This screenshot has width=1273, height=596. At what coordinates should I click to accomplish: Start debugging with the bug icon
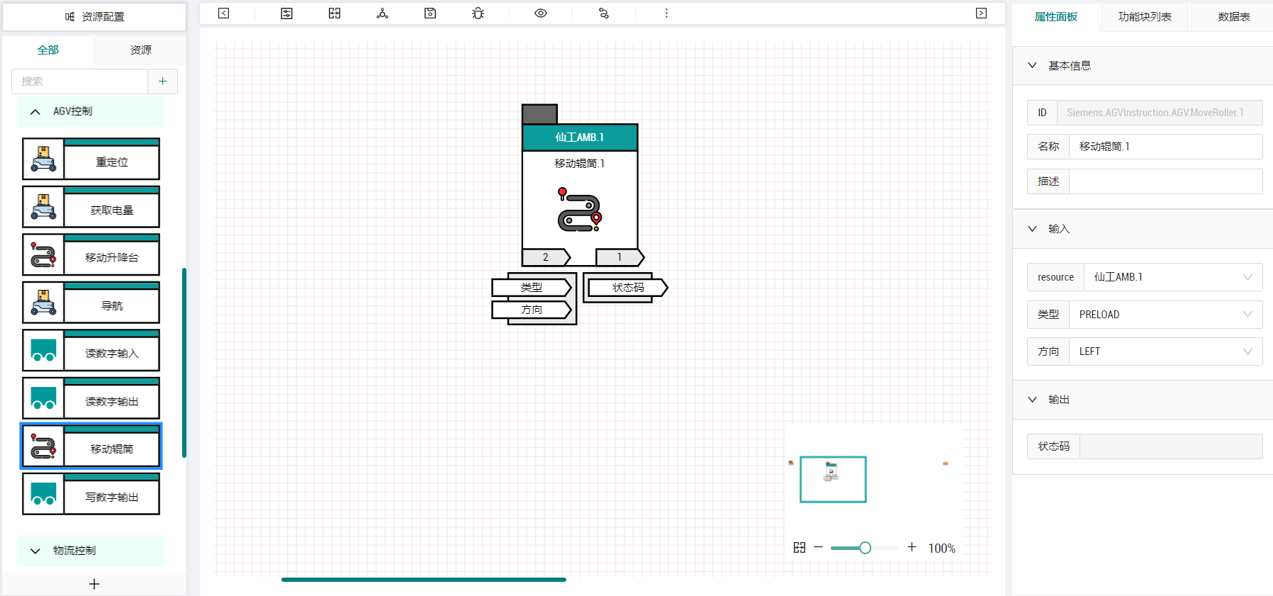(x=478, y=13)
